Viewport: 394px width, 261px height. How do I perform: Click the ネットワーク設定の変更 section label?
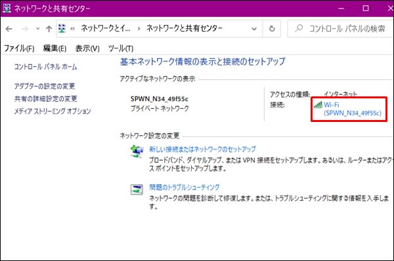pos(150,136)
